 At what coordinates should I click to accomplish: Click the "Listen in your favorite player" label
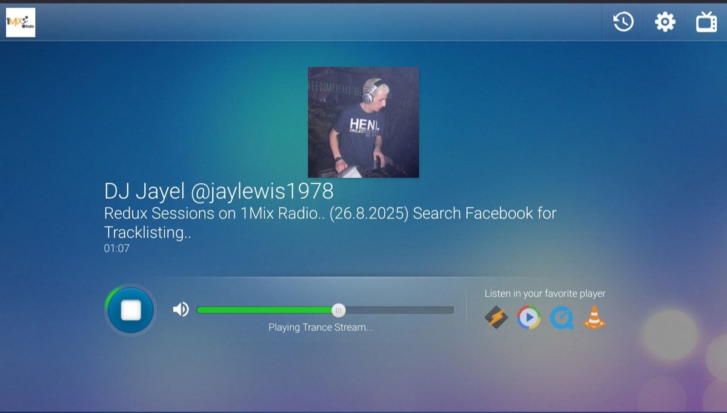click(545, 293)
